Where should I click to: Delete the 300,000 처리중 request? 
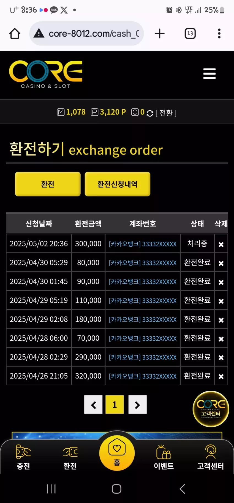[x=221, y=244]
